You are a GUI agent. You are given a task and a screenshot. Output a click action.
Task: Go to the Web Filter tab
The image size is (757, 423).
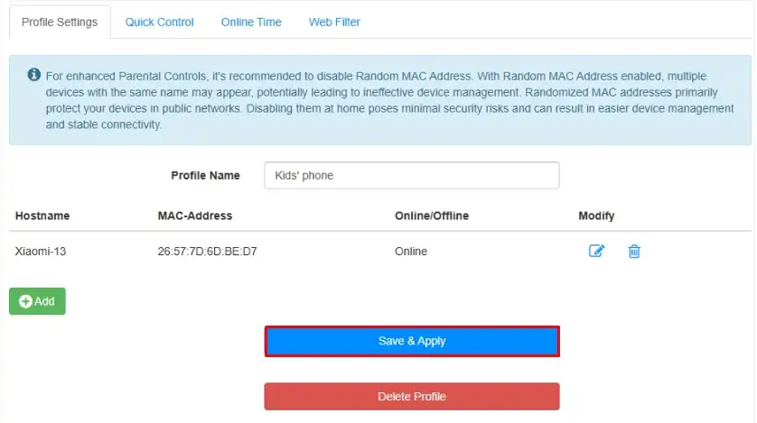[334, 22]
